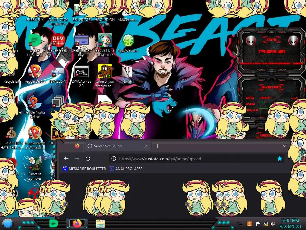This screenshot has width=306, height=230.
Task: Click the Start orb on taskbar
Action: tap(7, 223)
